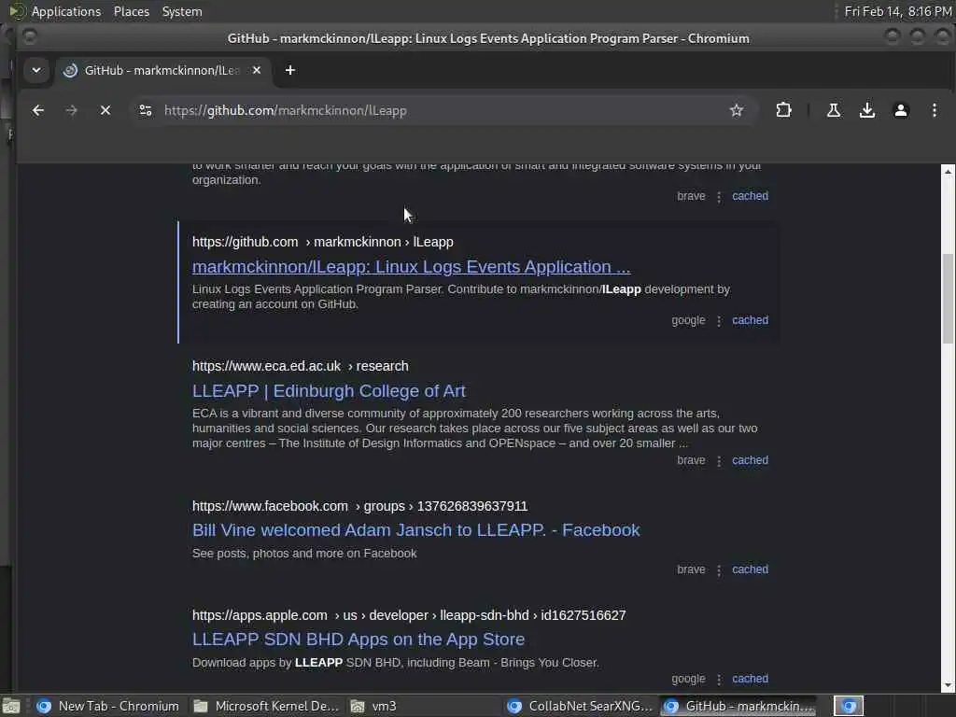Open cached link for Facebook result
The width and height of the screenshot is (956, 717).
(750, 569)
